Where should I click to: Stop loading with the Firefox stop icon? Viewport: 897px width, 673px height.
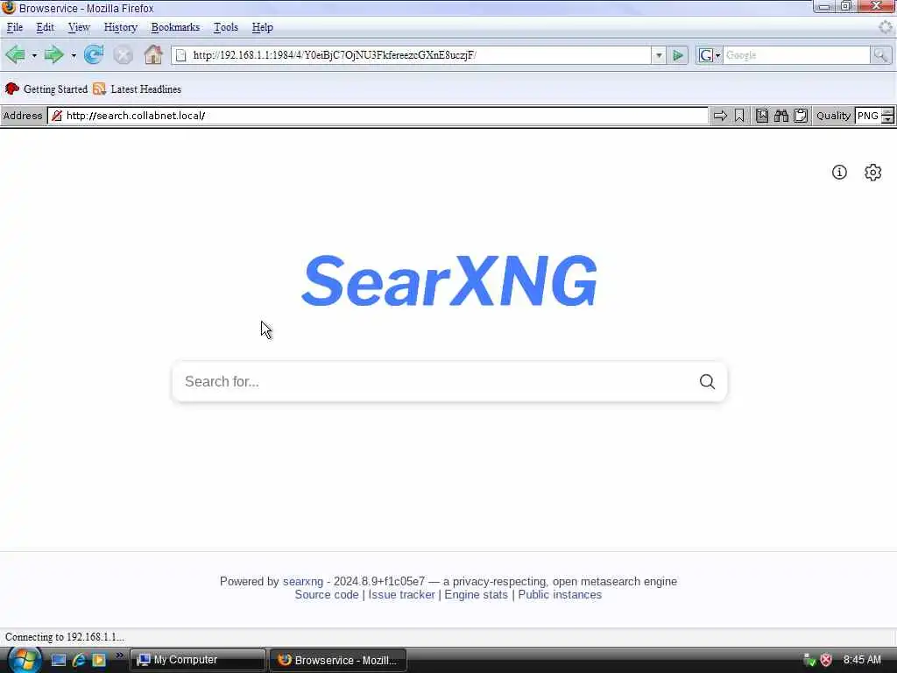[123, 55]
